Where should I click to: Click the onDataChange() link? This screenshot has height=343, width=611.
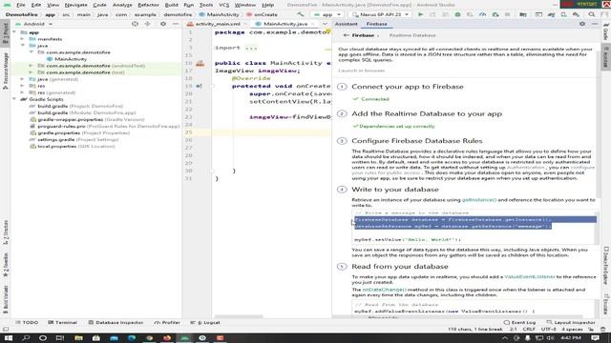(384, 290)
